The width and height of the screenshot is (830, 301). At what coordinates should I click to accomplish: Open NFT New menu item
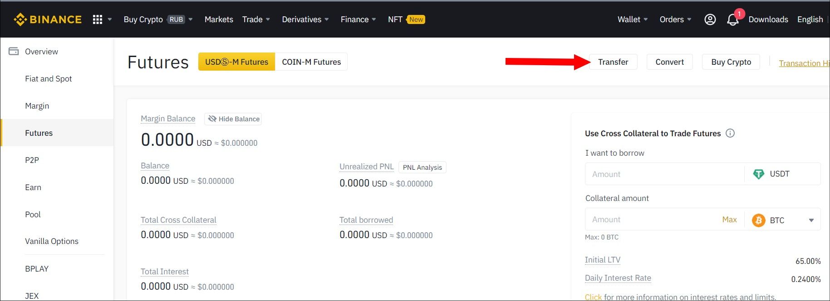pyautogui.click(x=406, y=19)
